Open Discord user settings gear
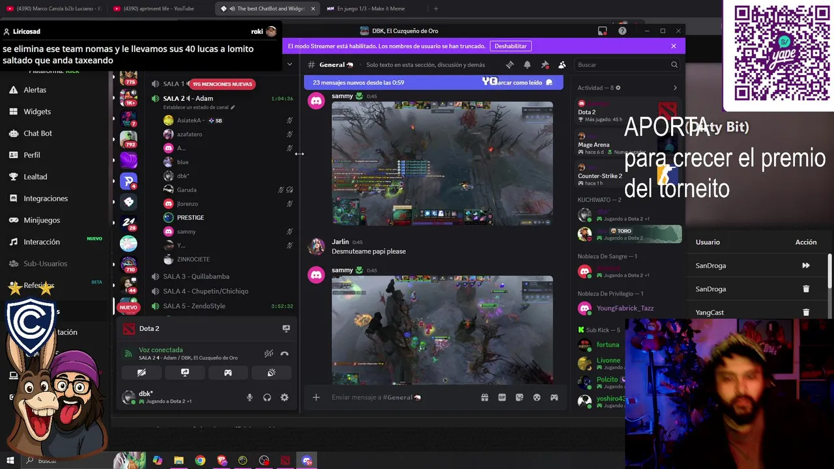This screenshot has width=834, height=469. pos(285,397)
